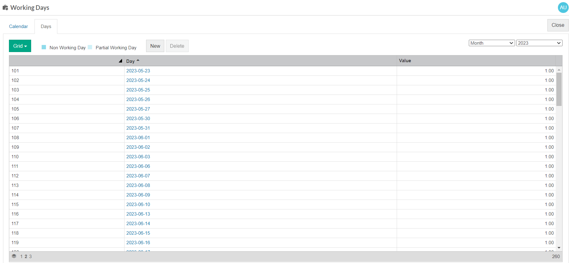Click the layers icon in the footer

(14, 256)
